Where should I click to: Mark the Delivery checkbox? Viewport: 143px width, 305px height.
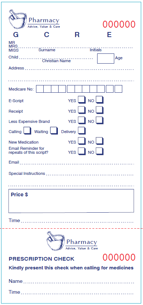coord(82,131)
